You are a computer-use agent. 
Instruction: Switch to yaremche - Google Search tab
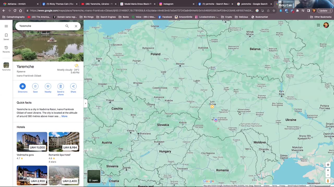coord(254,4)
